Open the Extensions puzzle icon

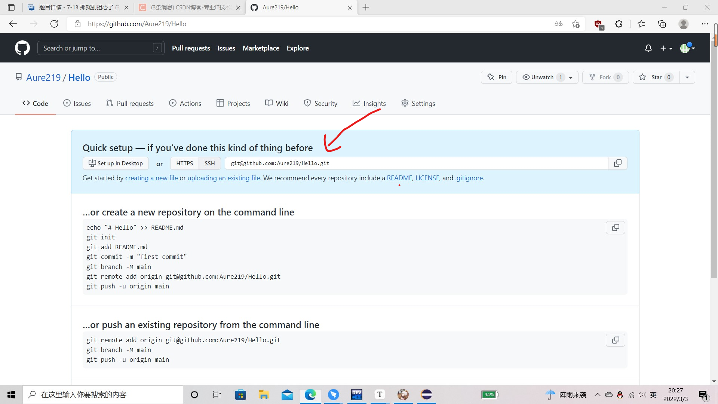coord(619,24)
